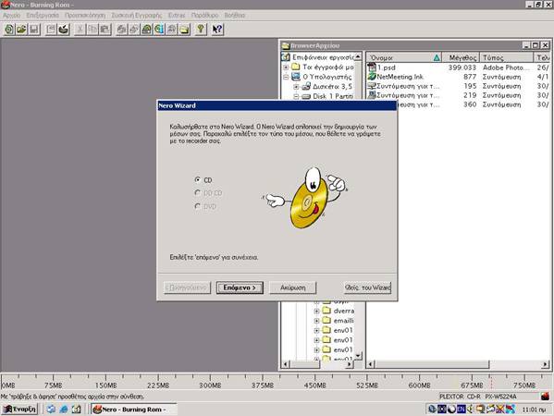The height and width of the screenshot is (416, 554).
Task: Open the Αρχείο menu
Action: pos(12,15)
